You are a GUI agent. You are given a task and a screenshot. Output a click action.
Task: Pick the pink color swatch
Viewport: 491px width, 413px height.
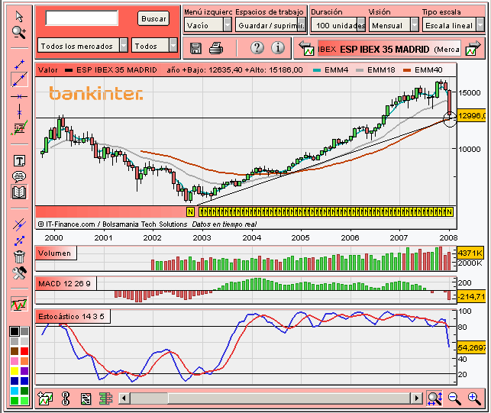tap(15, 361)
